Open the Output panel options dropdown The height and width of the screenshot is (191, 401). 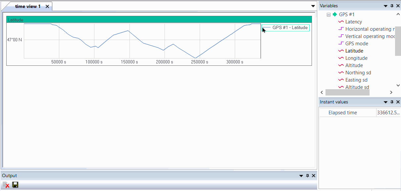point(301,176)
